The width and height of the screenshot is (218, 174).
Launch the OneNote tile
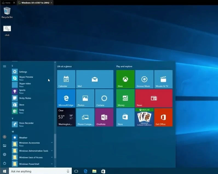click(104, 117)
